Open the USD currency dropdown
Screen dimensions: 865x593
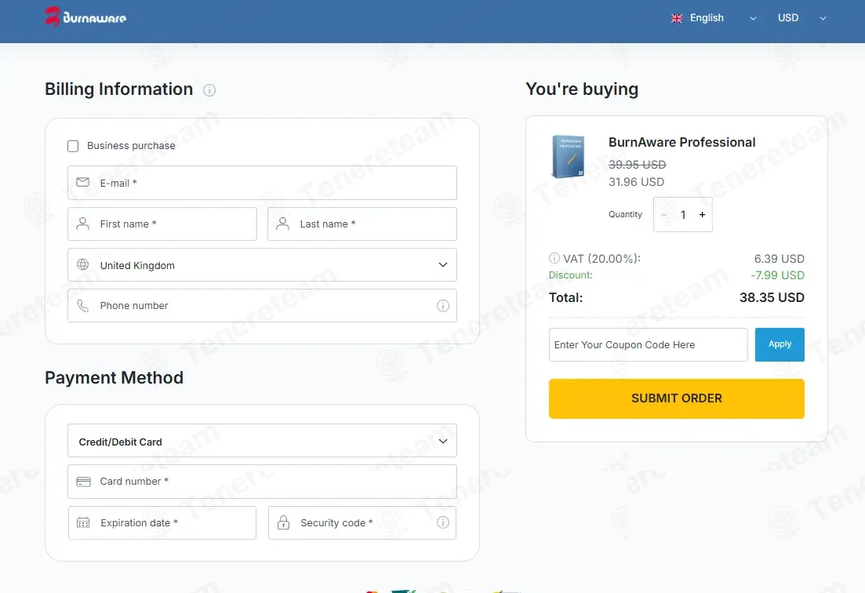pos(801,18)
